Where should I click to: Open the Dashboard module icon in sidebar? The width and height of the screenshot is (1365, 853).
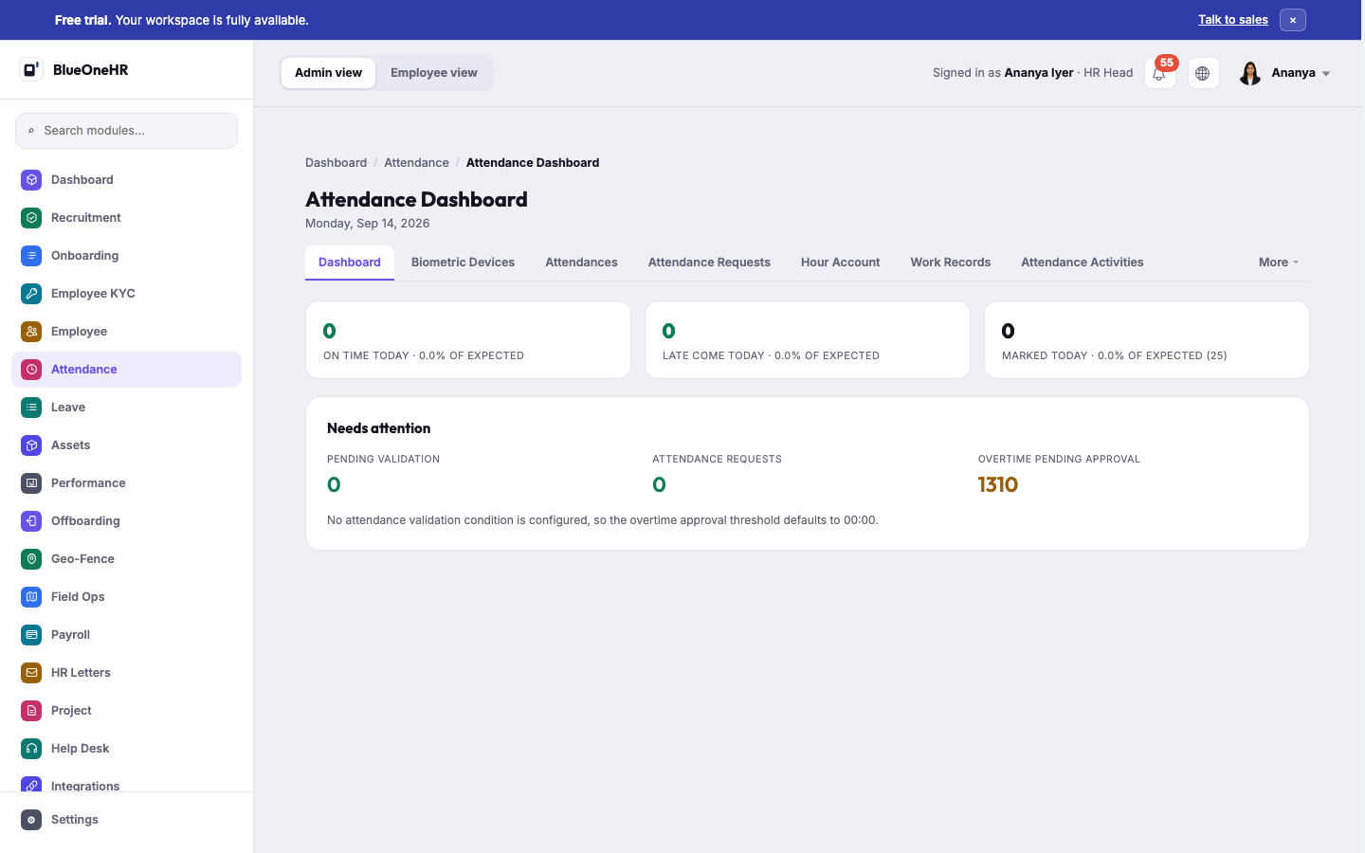click(31, 179)
